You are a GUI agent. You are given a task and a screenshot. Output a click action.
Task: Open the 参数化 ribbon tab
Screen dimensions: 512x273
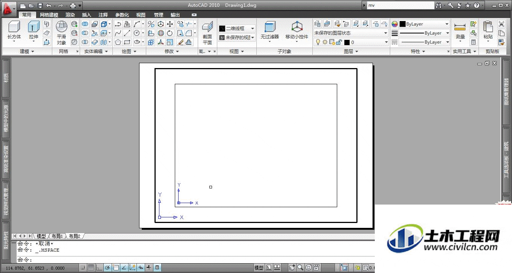122,15
